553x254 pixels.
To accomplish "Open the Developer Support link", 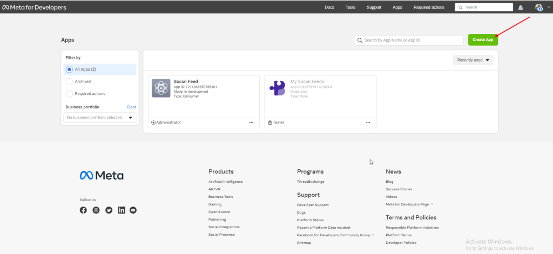I will pyautogui.click(x=313, y=205).
